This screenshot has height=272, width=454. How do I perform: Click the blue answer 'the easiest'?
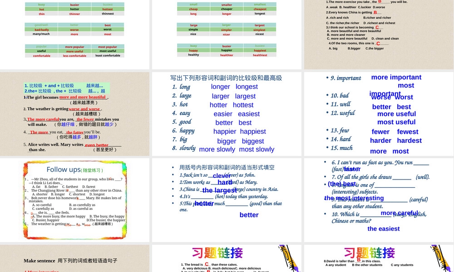[383, 228]
